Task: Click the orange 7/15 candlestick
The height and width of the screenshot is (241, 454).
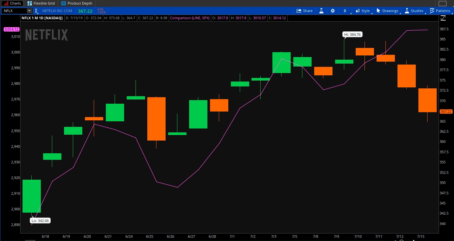Action: 427,100
